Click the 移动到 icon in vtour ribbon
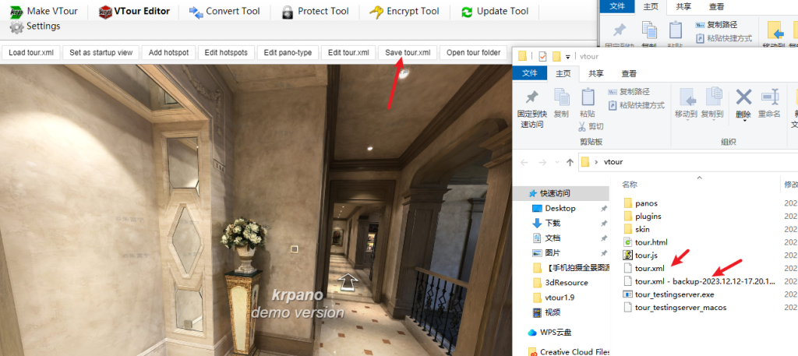 click(x=687, y=97)
